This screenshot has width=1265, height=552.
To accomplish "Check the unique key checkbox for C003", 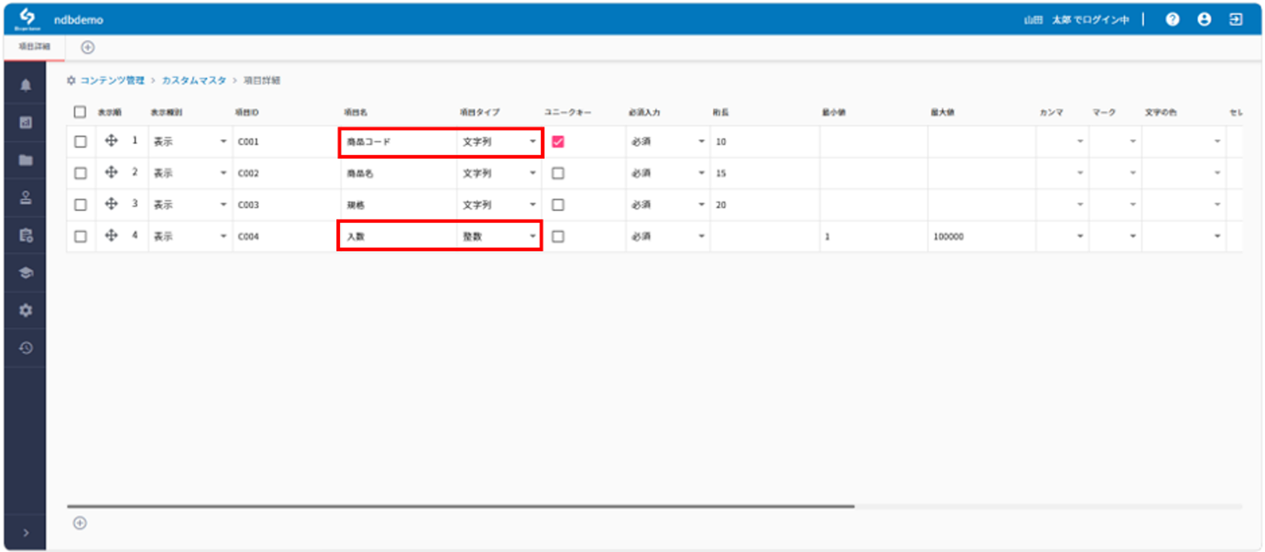I will (558, 205).
